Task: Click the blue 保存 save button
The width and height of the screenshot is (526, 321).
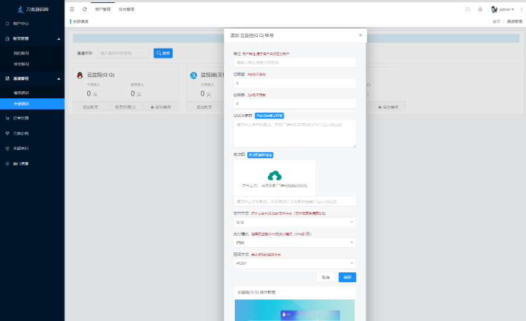Action: click(347, 278)
